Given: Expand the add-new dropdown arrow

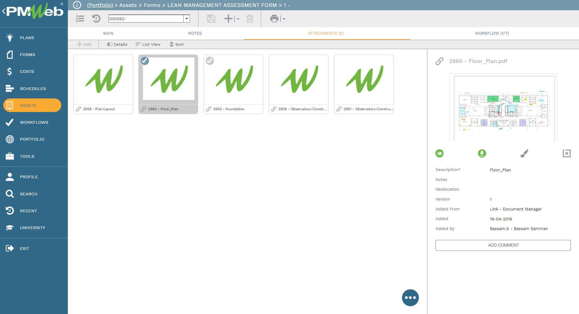Looking at the screenshot, I should click(238, 19).
